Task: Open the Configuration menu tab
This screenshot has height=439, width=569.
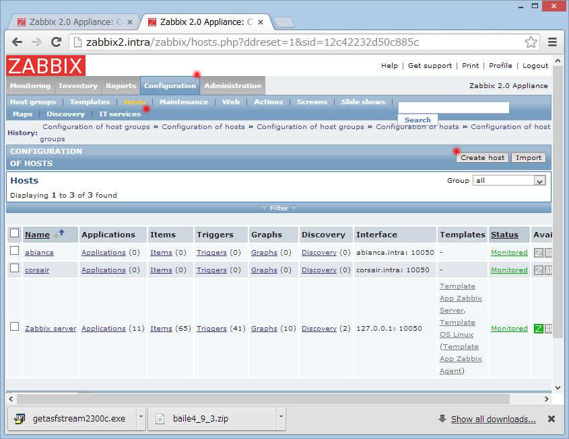Action: pyautogui.click(x=170, y=86)
